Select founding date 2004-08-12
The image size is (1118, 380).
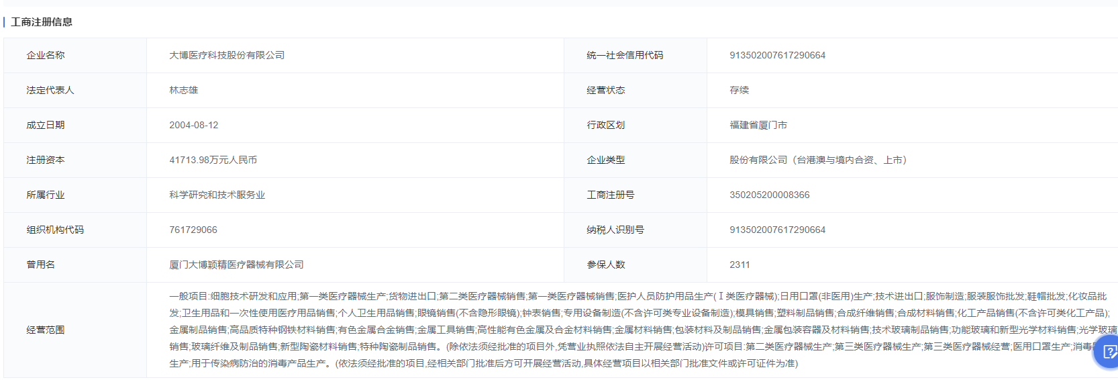tap(194, 125)
